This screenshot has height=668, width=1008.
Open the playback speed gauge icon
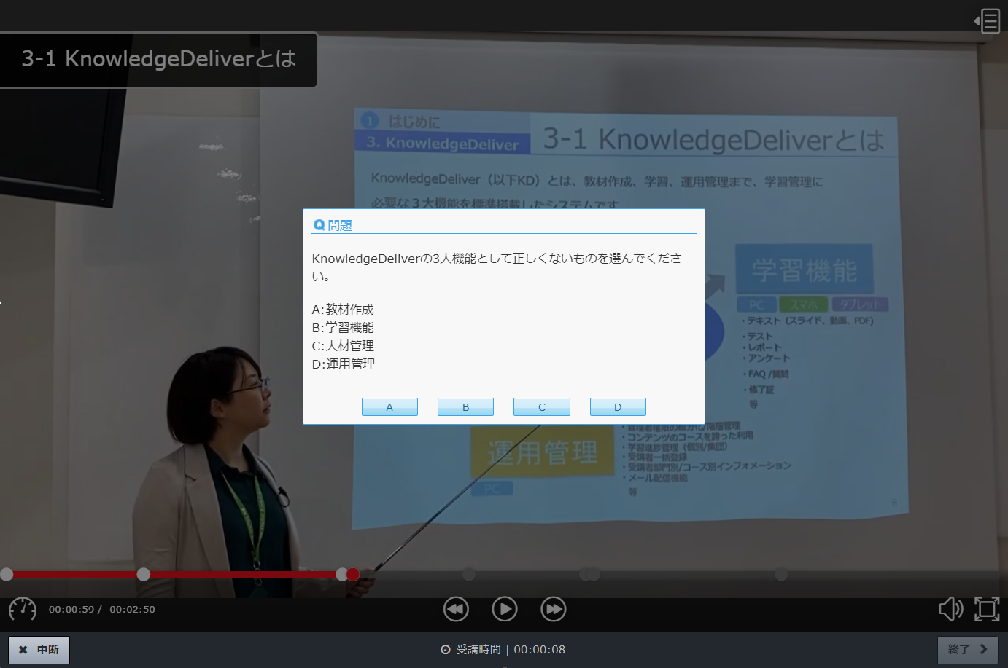pyautogui.click(x=23, y=609)
